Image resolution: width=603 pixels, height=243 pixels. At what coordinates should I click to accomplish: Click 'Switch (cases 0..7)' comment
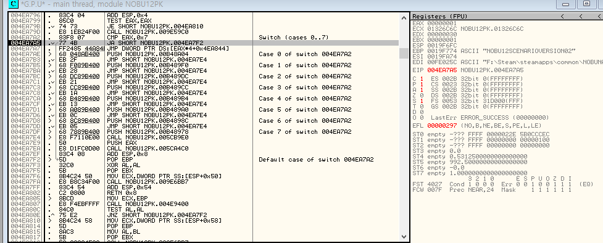294,37
